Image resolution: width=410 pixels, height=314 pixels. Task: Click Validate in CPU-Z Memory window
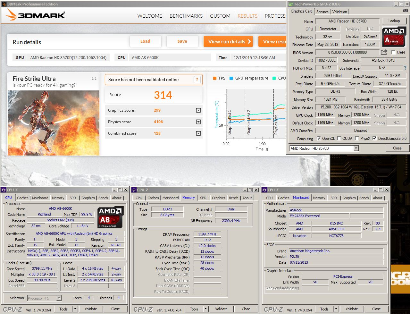(221, 309)
